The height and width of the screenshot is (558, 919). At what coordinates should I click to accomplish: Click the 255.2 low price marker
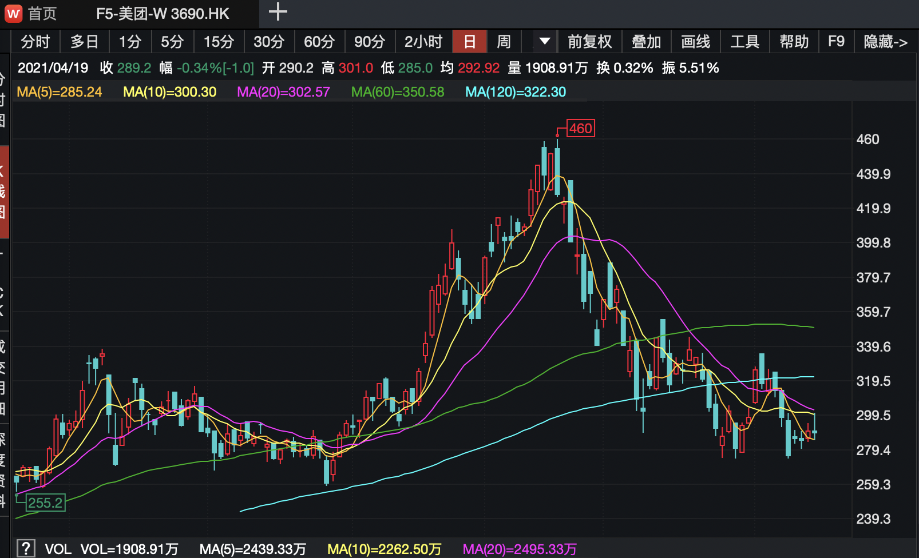pos(45,503)
